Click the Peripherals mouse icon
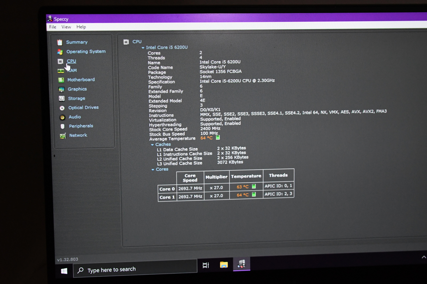427x284 pixels. [x=62, y=126]
